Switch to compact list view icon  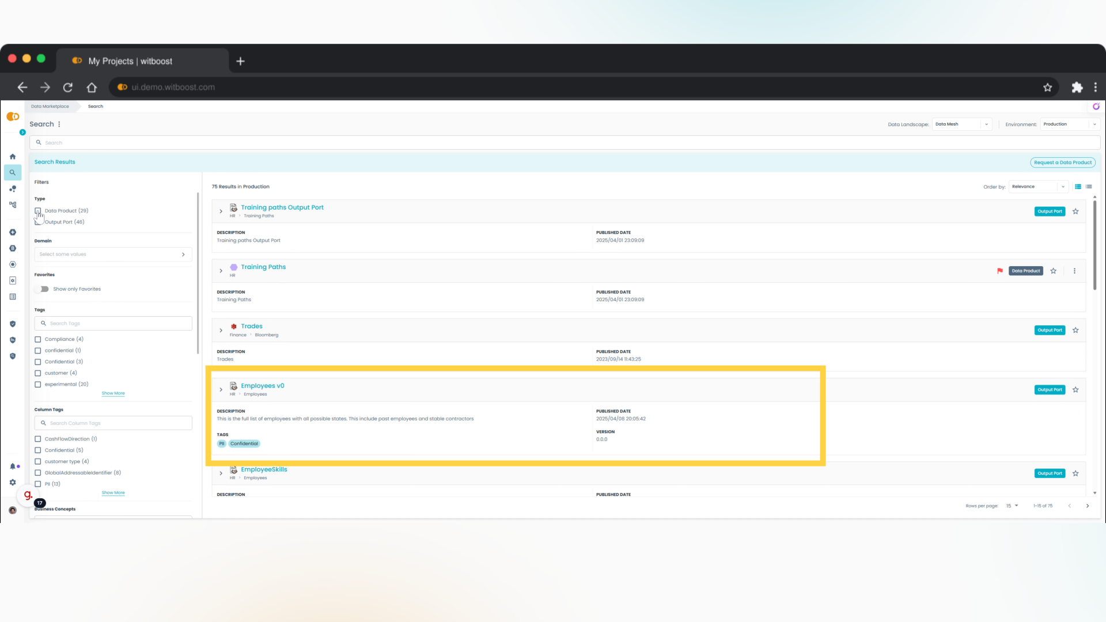pos(1089,187)
